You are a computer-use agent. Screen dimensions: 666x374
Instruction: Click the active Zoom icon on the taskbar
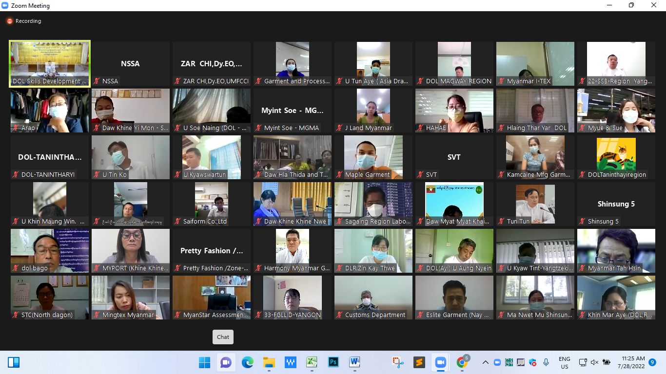click(x=441, y=362)
